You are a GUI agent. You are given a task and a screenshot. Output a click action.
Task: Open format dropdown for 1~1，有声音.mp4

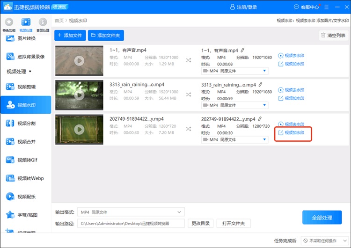[234, 71]
